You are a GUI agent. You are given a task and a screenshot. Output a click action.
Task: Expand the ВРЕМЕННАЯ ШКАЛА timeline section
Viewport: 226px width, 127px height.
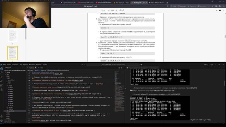[10, 122]
